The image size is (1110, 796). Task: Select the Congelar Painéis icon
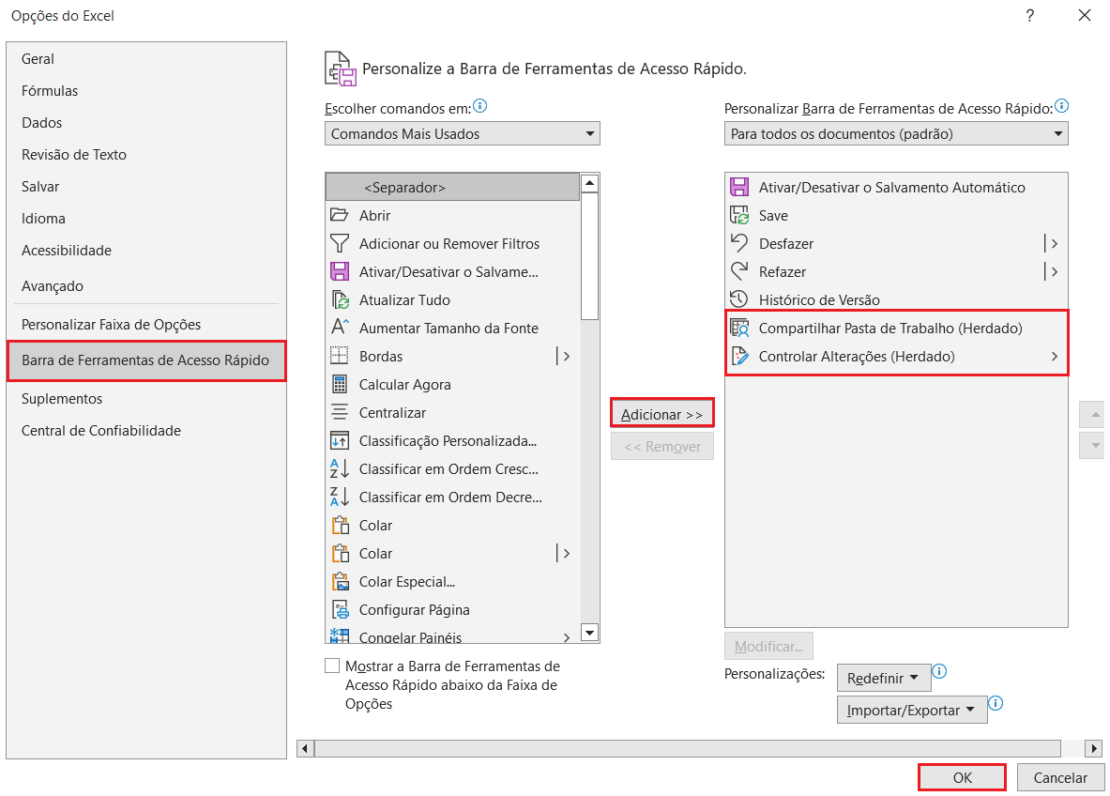tap(340, 635)
